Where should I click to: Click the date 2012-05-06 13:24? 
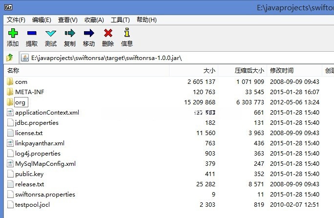(294, 102)
